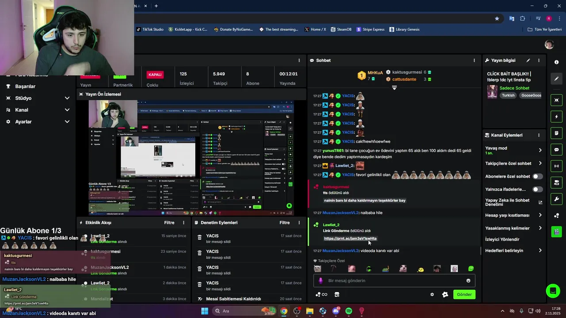Click the Turkish language tag
The width and height of the screenshot is (566, 318).
click(508, 95)
